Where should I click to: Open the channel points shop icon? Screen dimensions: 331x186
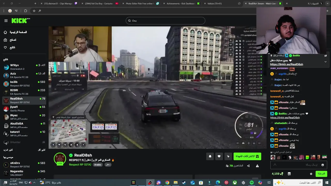289,174
